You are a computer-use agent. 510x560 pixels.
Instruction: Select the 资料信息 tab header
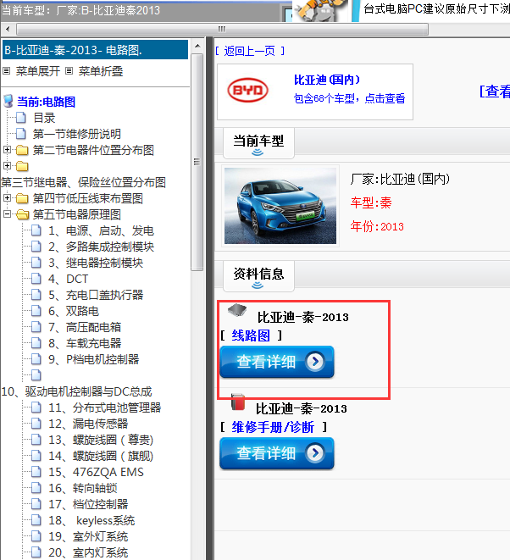click(258, 275)
